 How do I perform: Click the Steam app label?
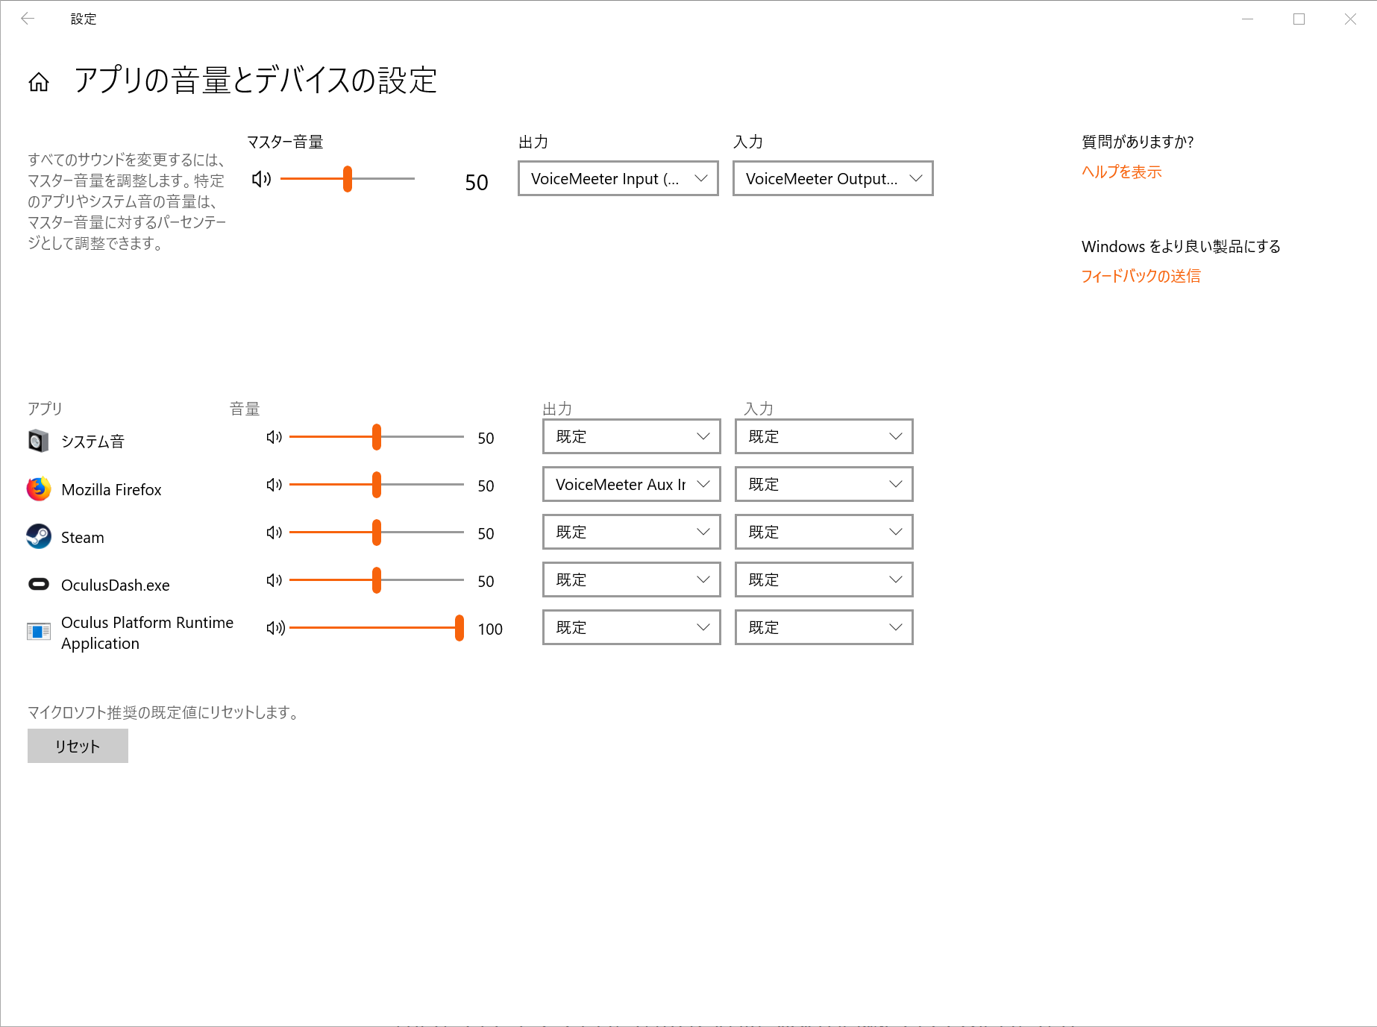click(x=83, y=537)
